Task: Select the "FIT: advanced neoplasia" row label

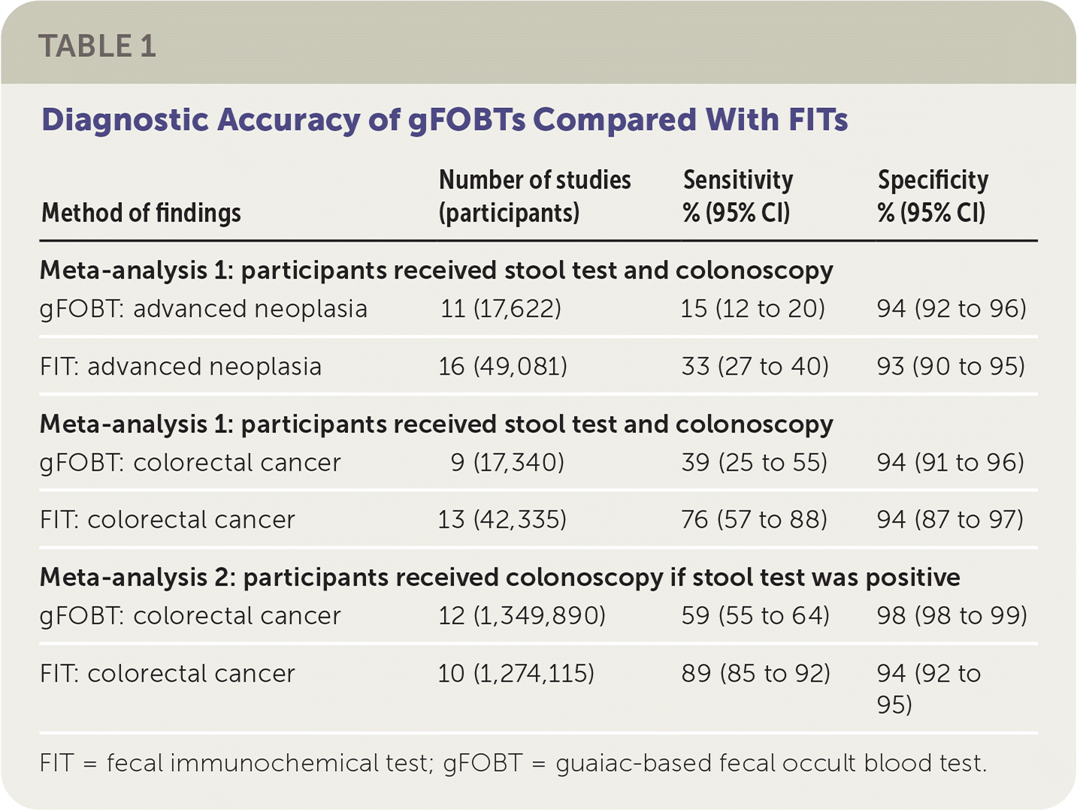Action: [x=180, y=366]
